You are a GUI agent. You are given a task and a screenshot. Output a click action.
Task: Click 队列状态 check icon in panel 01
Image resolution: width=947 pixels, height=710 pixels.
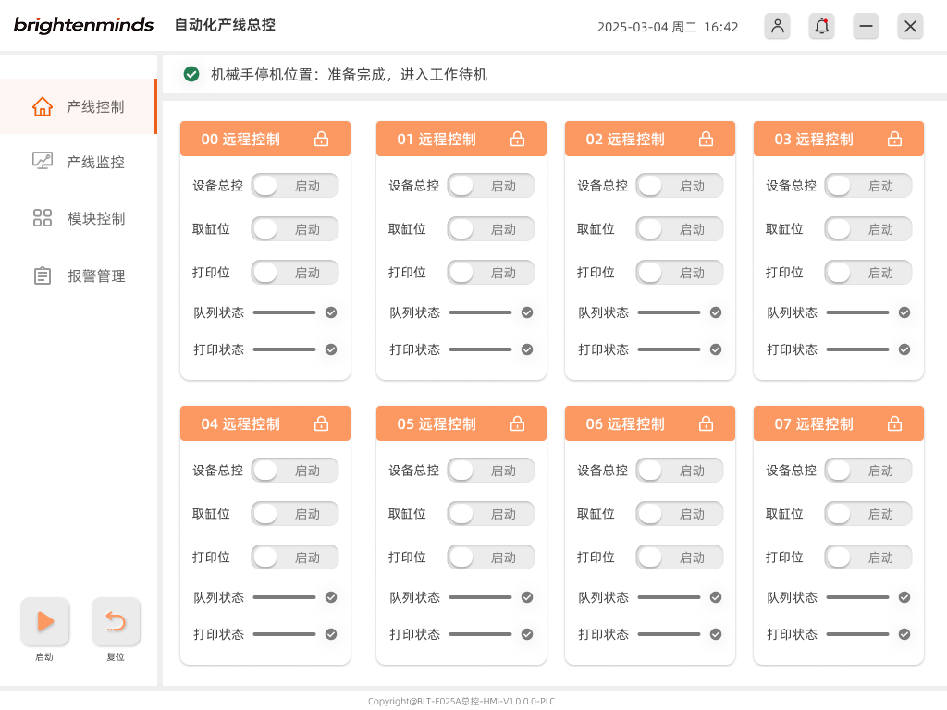(527, 312)
